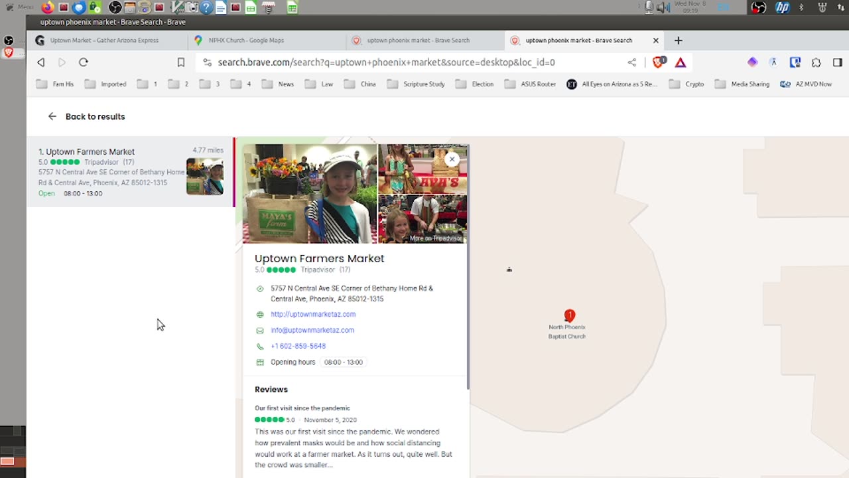
Task: Click info@uptownmarketaz.com email link
Action: click(312, 331)
